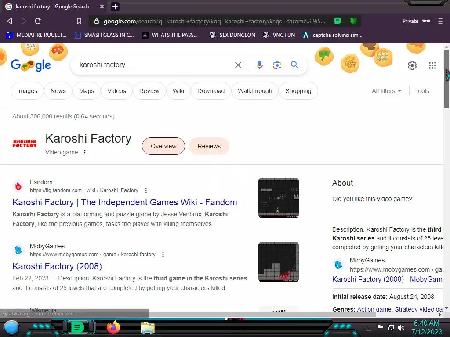Click the Action game genre link
450x337 pixels.
(x=374, y=309)
